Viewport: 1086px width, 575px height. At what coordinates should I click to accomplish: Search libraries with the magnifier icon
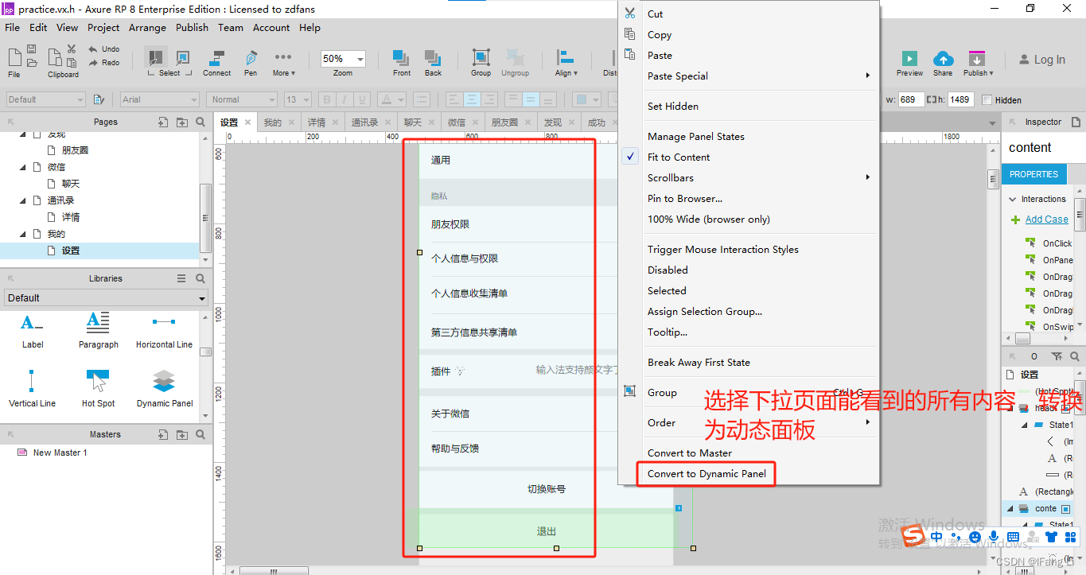pos(200,278)
